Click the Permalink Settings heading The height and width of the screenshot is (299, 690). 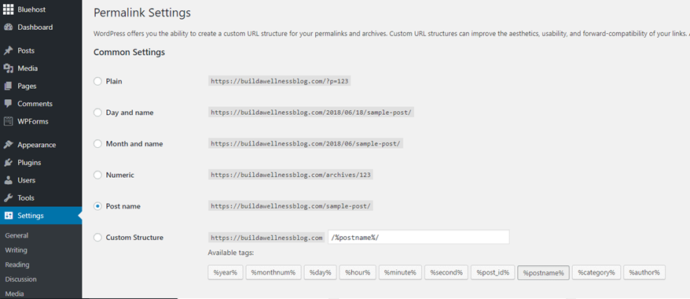coord(142,13)
